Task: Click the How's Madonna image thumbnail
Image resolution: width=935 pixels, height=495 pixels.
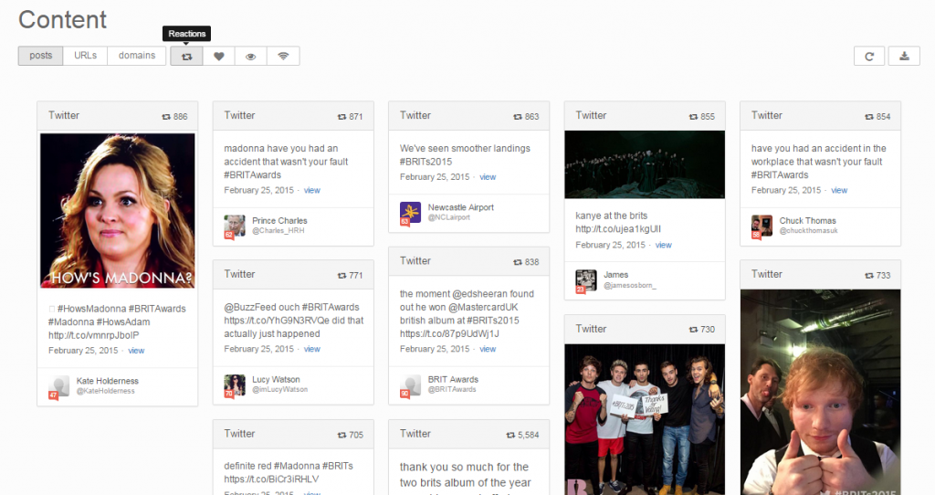Action: (117, 211)
